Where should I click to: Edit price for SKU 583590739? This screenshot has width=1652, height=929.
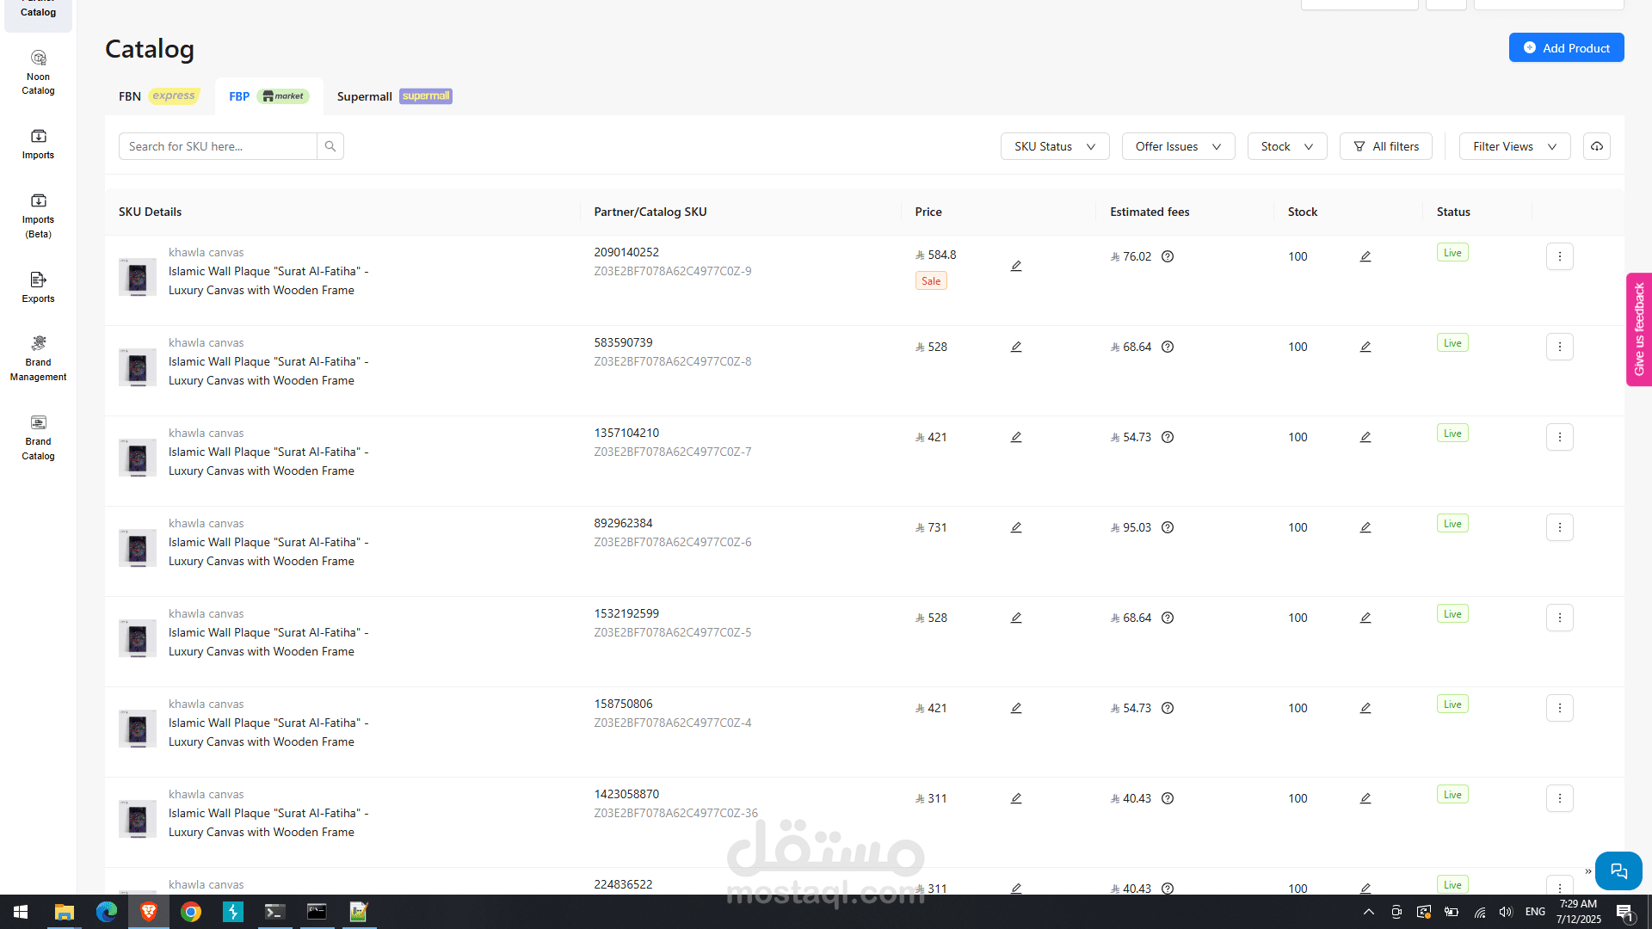click(1016, 347)
